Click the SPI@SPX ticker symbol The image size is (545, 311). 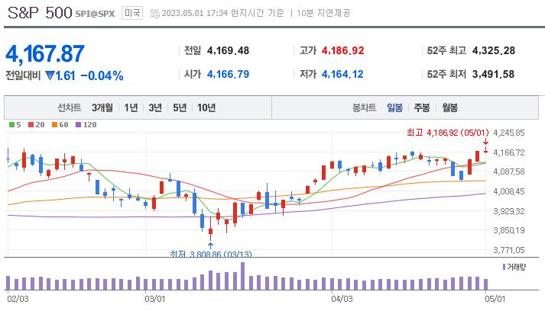pyautogui.click(x=95, y=14)
